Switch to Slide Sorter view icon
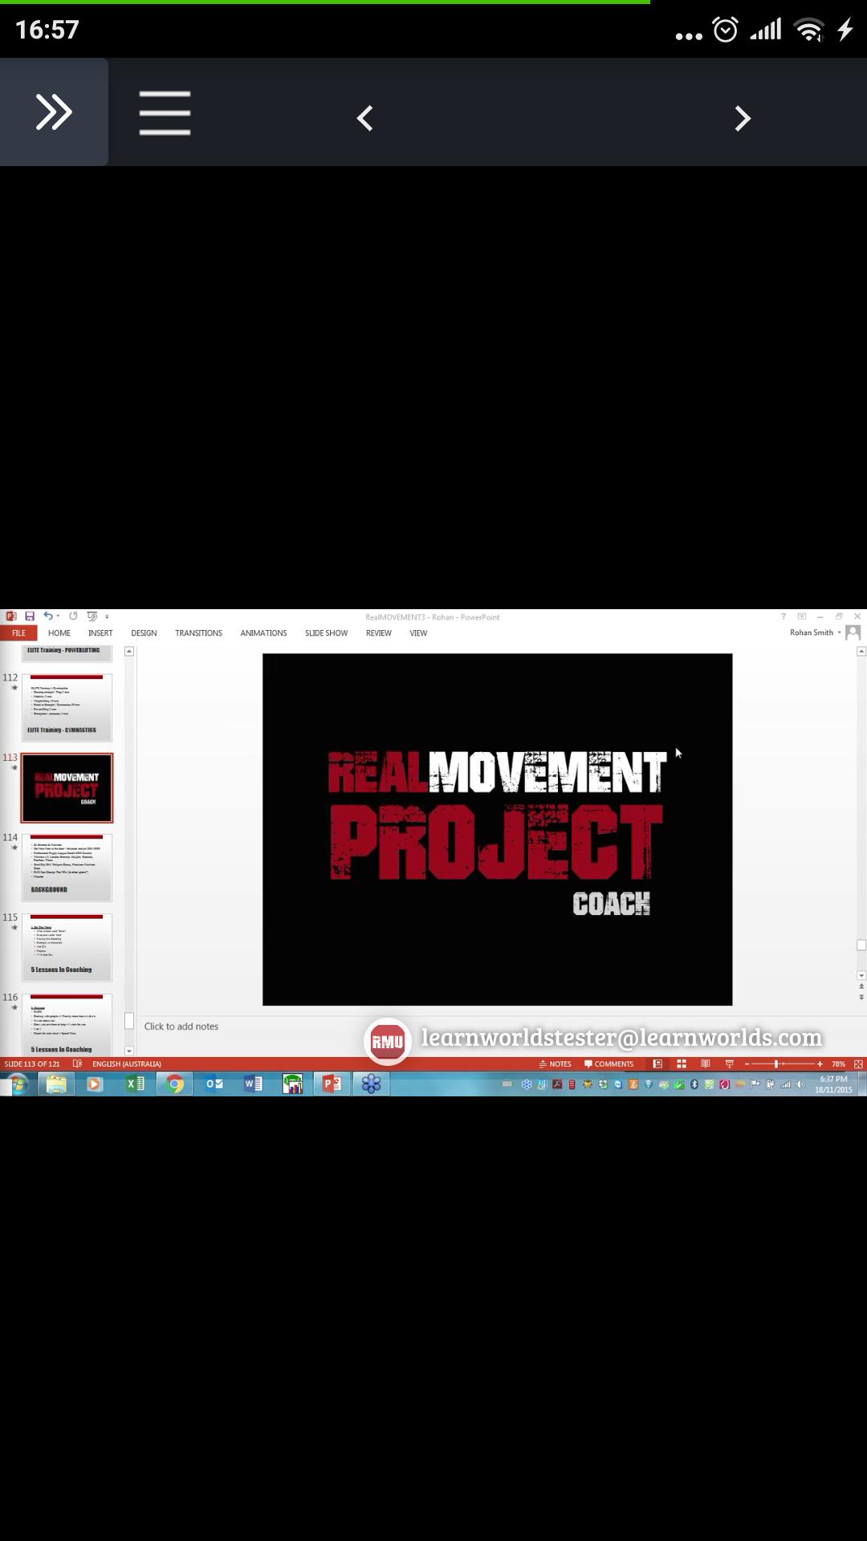Image resolution: width=867 pixels, height=1541 pixels. click(x=682, y=1064)
